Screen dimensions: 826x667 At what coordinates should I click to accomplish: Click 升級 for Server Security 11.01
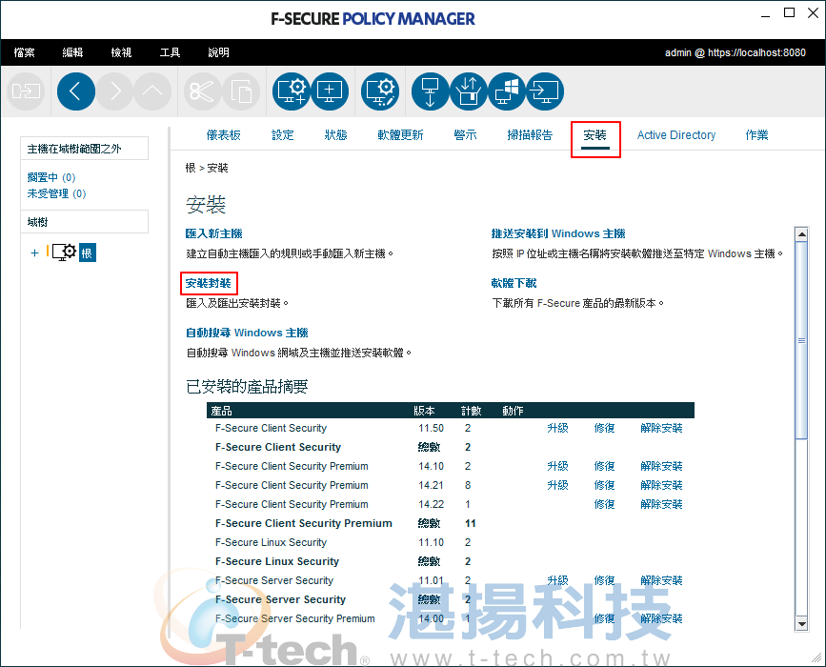(558, 580)
